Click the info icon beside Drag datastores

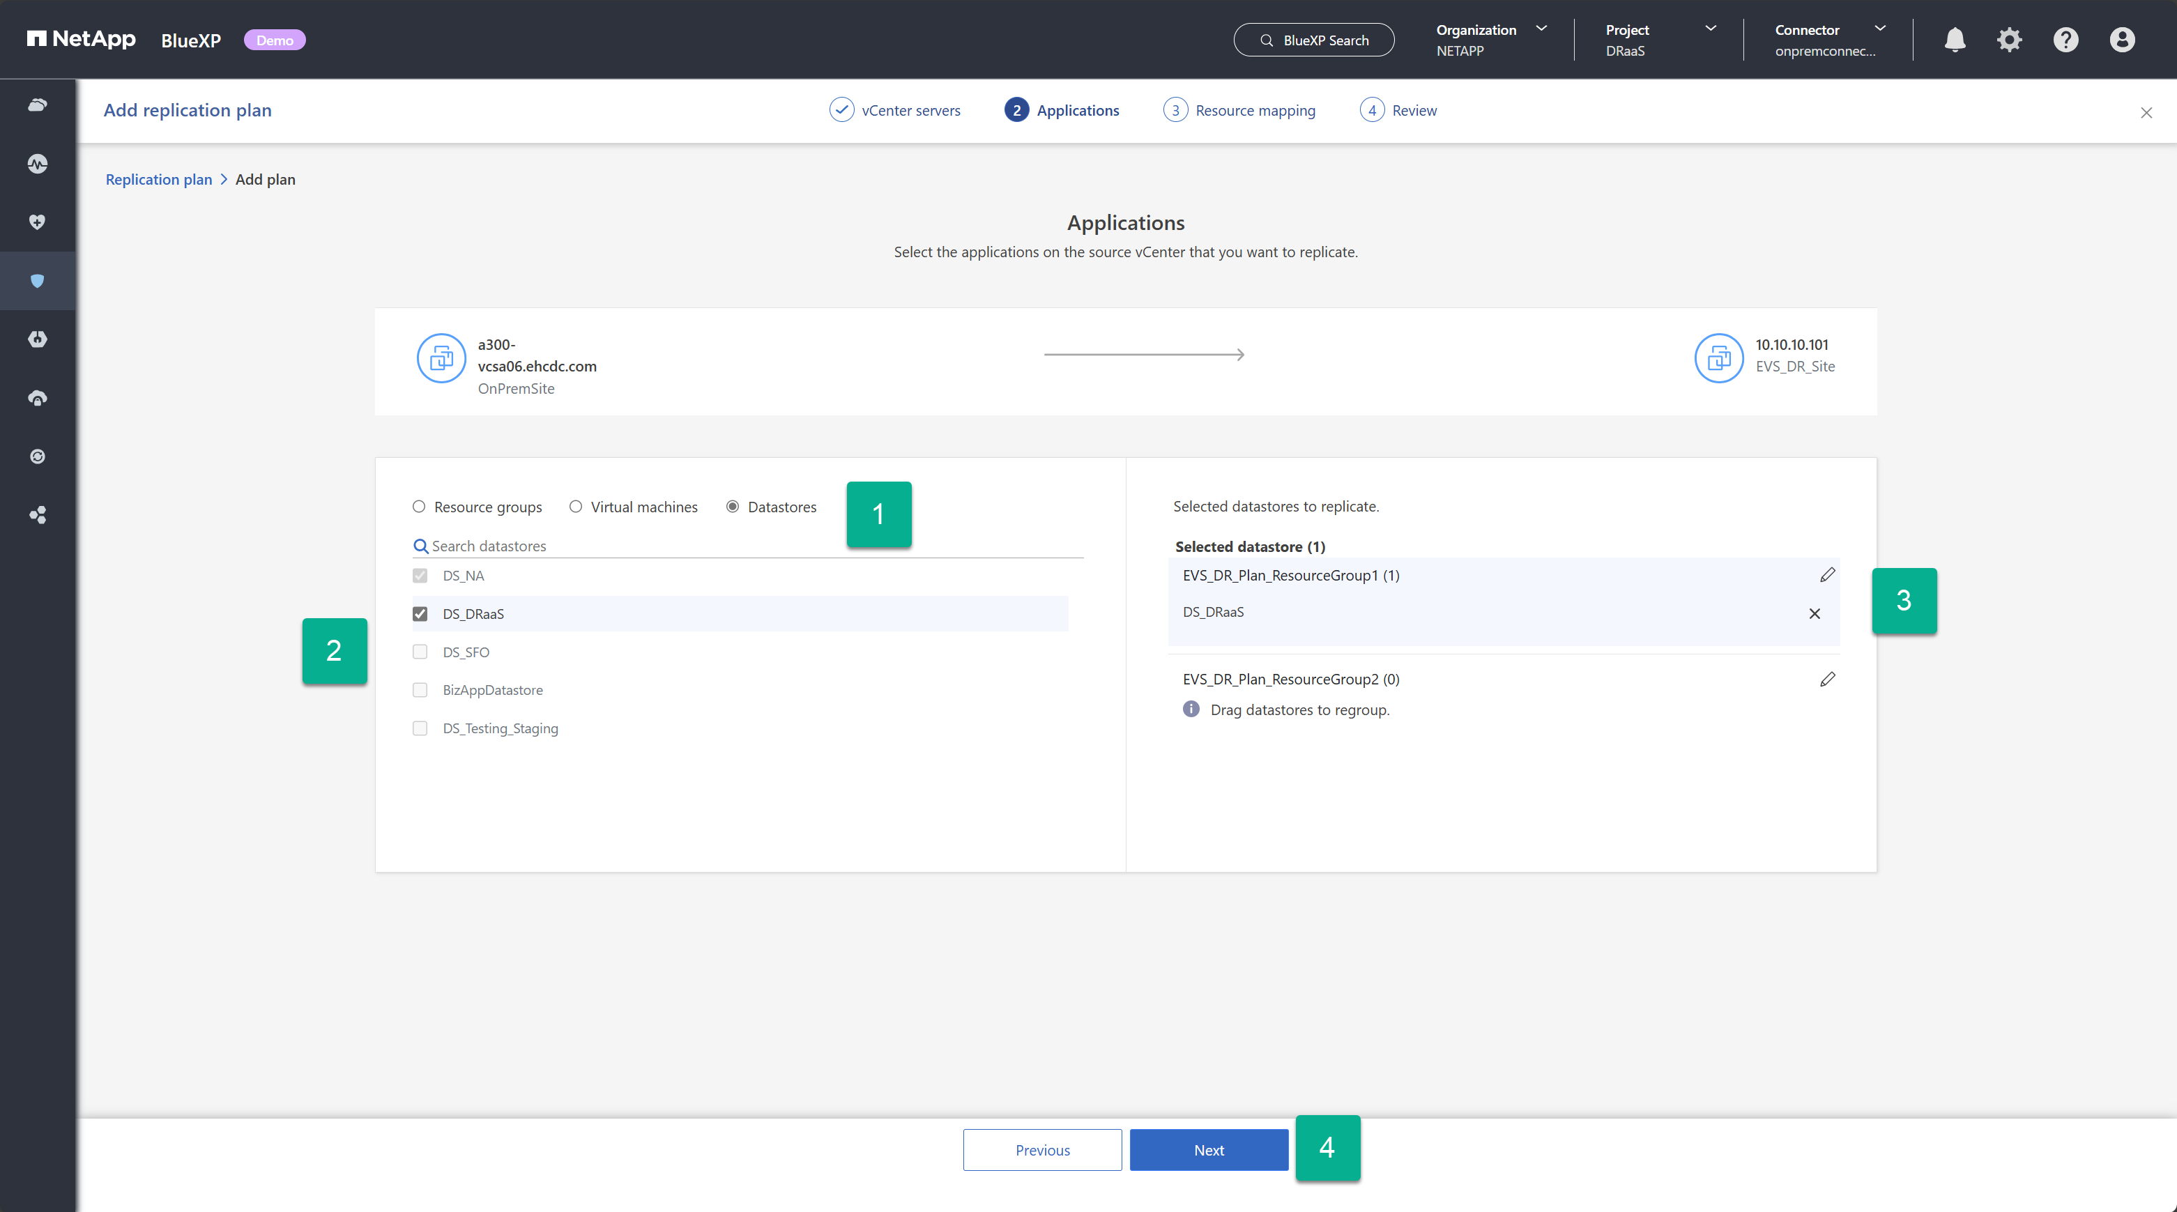(x=1191, y=709)
